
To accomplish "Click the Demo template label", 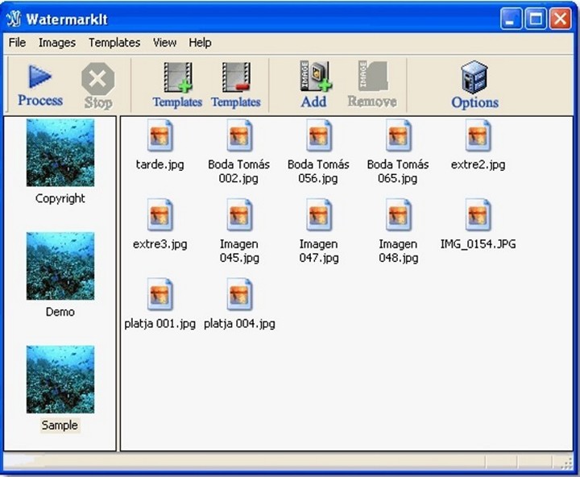I will coord(60,312).
